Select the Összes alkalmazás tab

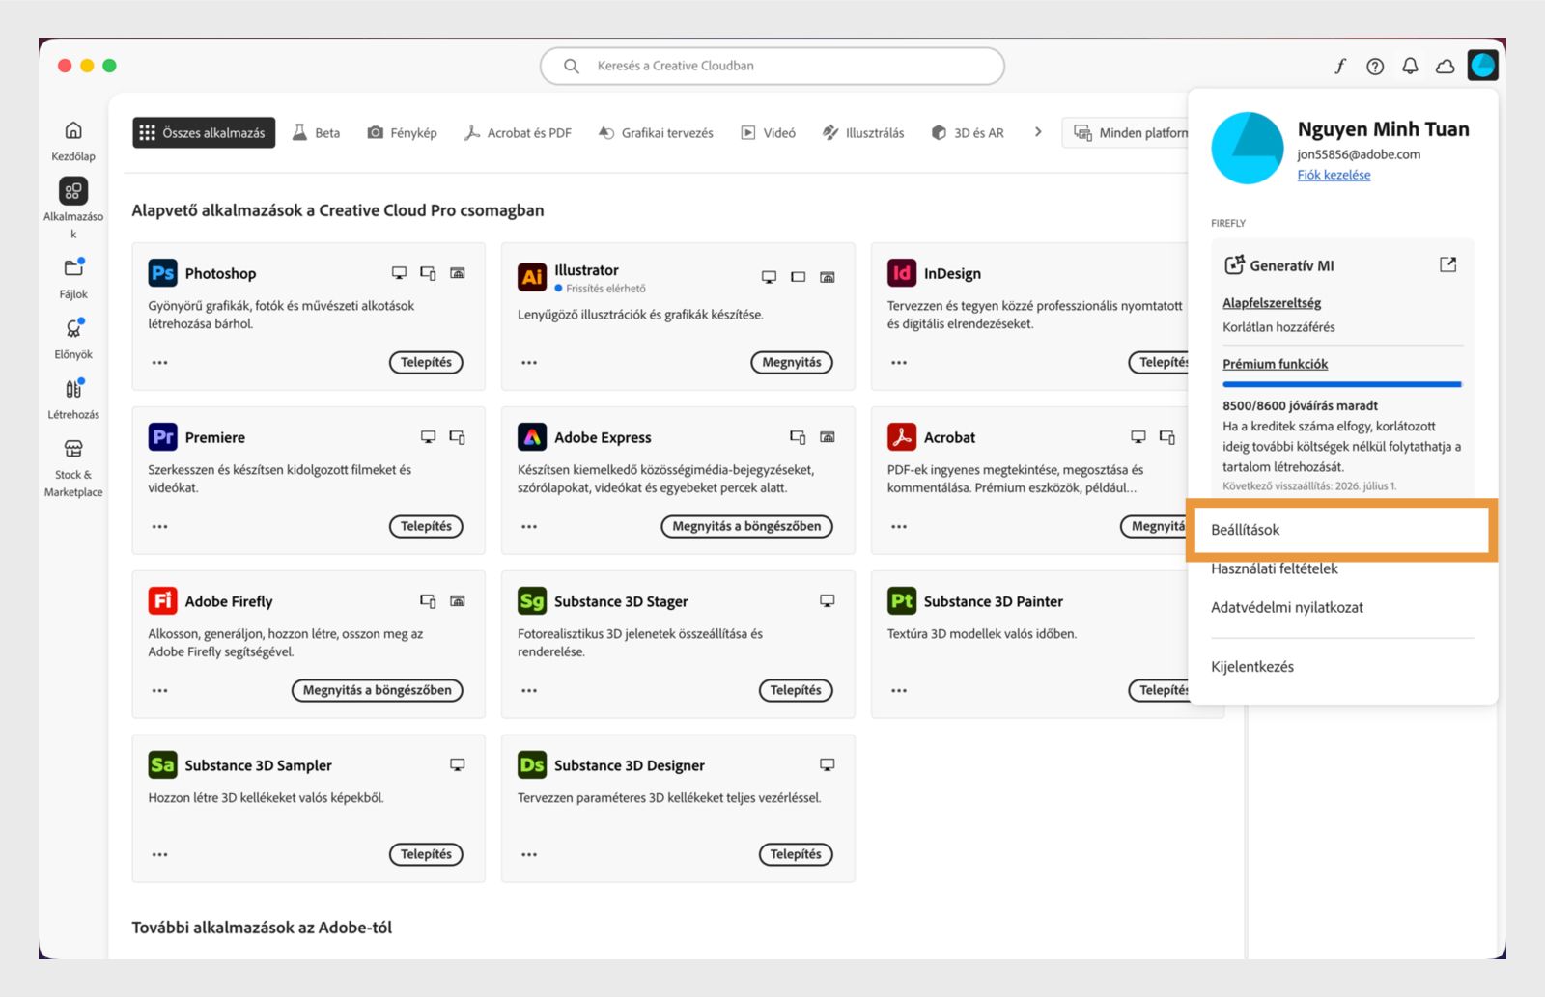click(204, 132)
